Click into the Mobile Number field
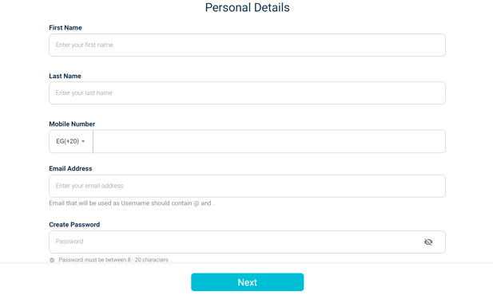493x295 pixels. coord(269,141)
